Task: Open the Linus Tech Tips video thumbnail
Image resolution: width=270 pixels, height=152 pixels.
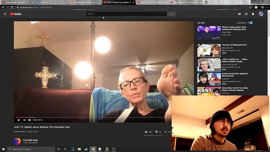Action: (209, 65)
